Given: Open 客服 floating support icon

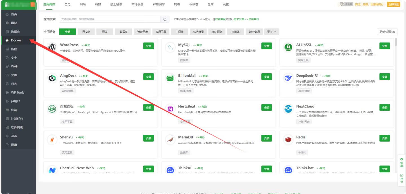Looking at the screenshot, I should pyautogui.click(x=401, y=163).
